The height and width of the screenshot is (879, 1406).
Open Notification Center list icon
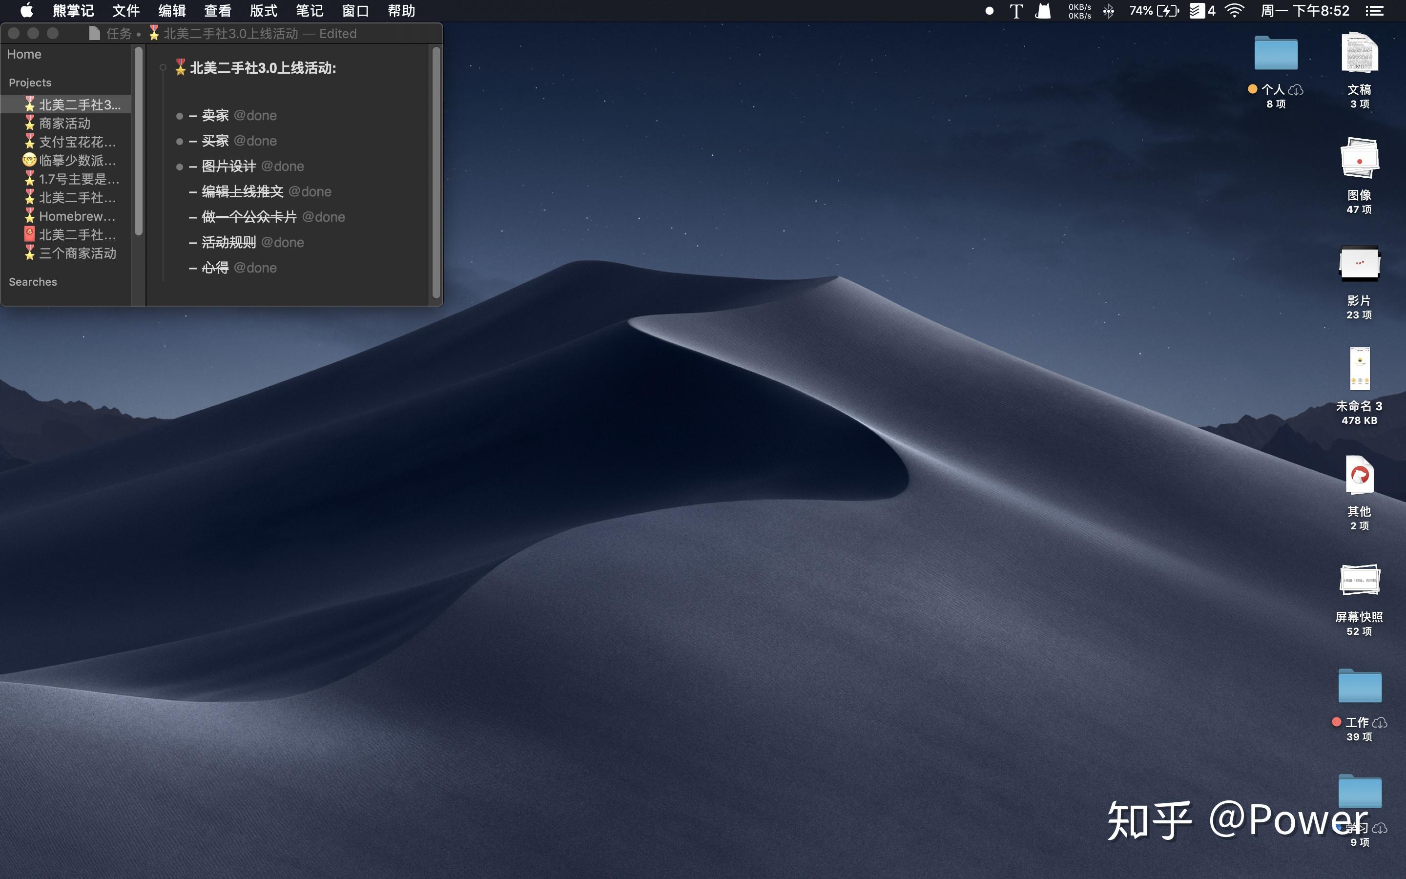point(1374,11)
